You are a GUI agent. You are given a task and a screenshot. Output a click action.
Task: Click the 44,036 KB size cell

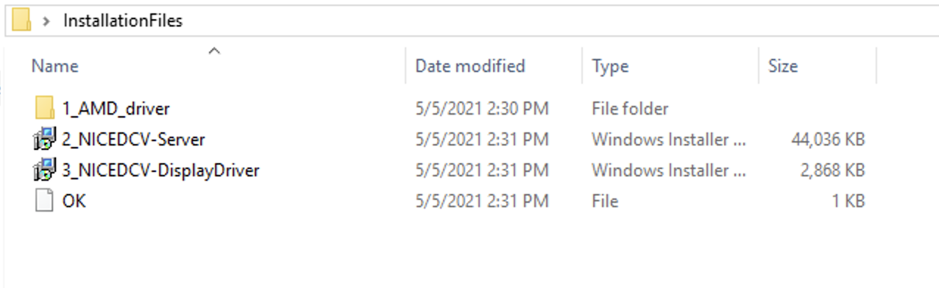point(828,140)
